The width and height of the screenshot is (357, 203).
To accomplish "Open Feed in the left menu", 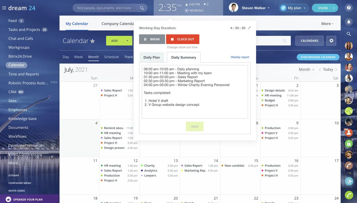I will point(13,21).
